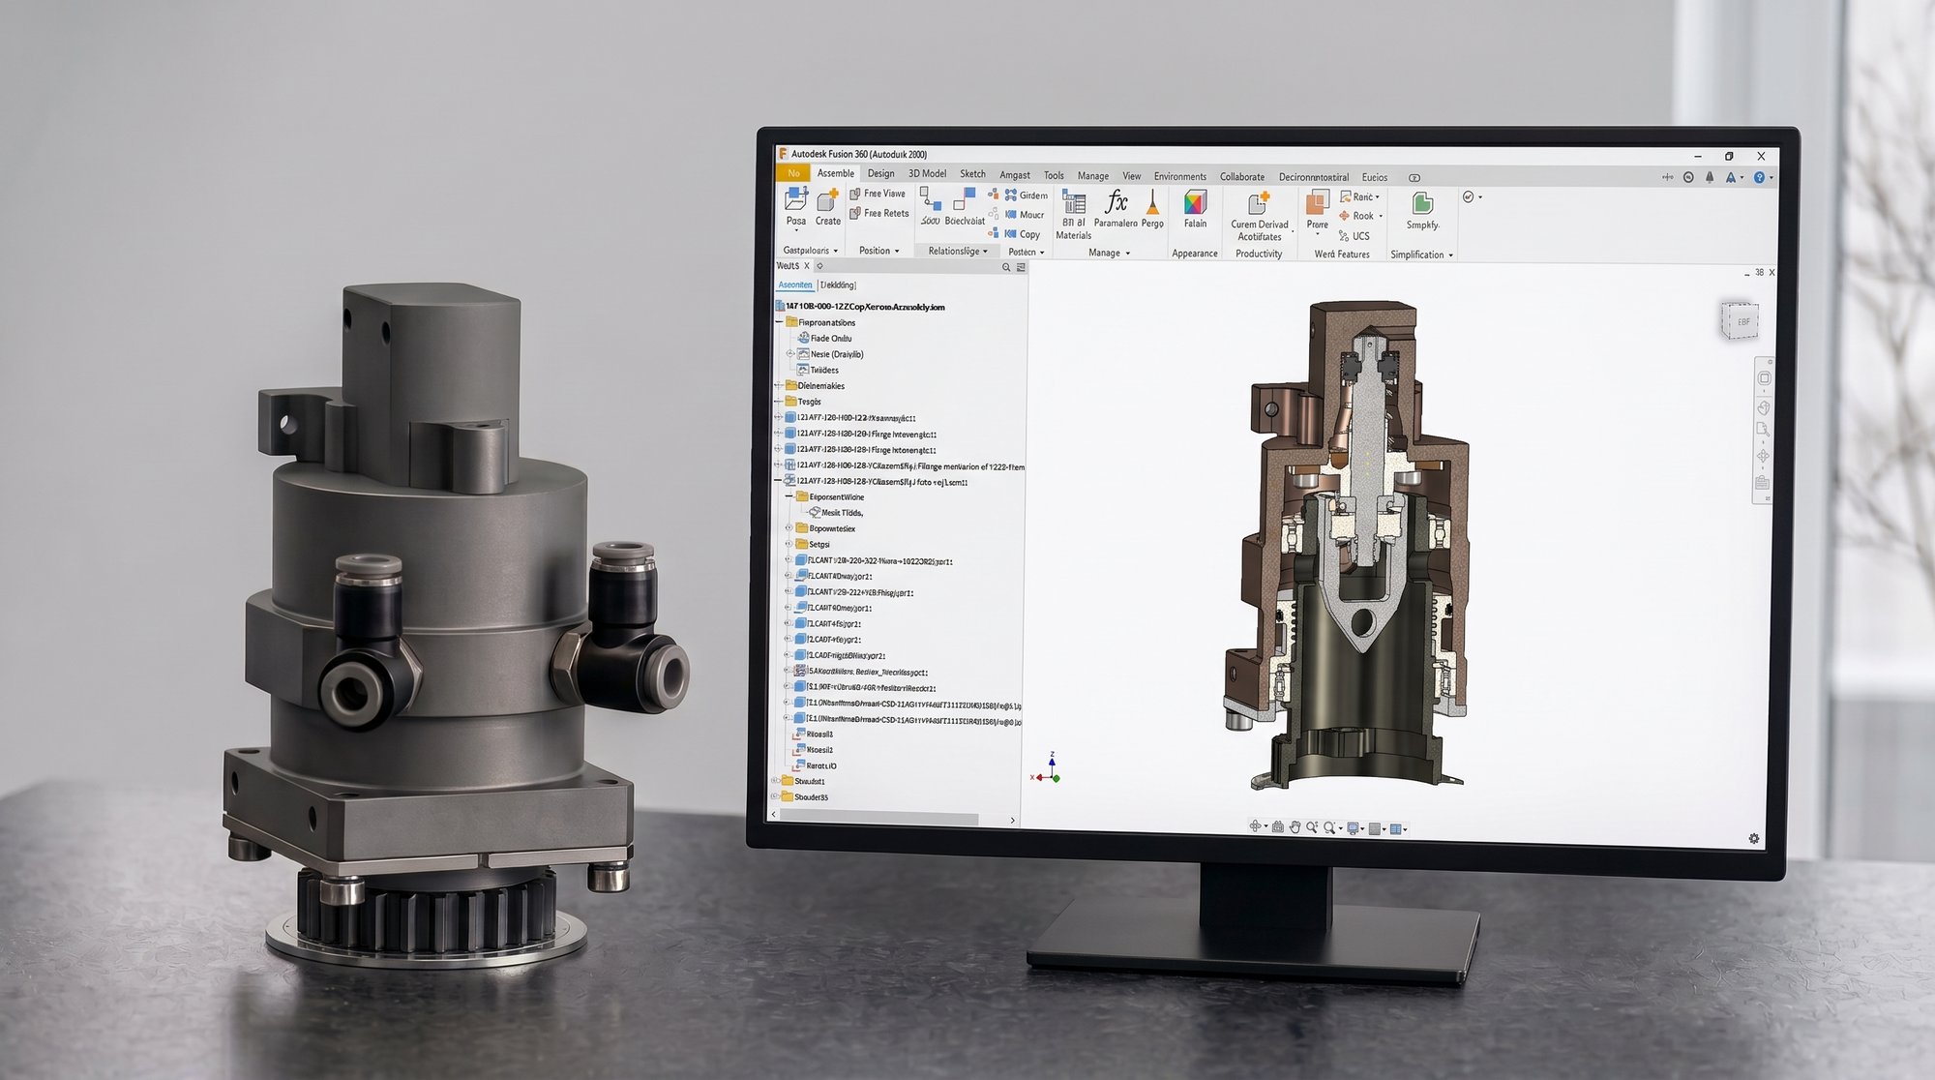1935x1080 pixels.
Task: Click the browser panel search magnifier
Action: 1006,267
